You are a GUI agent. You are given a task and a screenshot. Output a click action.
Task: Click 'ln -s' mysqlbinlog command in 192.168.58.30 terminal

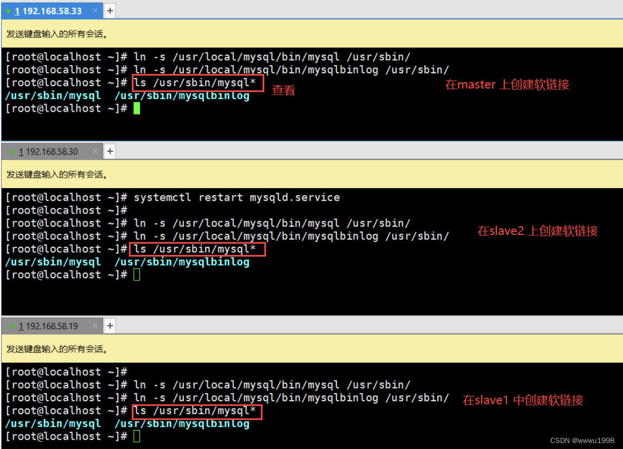pyautogui.click(x=291, y=236)
